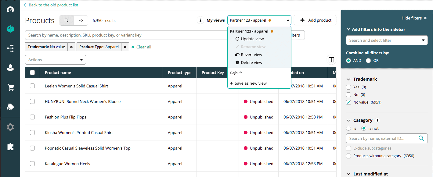Screen dimensions: 433x177
Task: Click the My views info icon
Action: (200, 20)
